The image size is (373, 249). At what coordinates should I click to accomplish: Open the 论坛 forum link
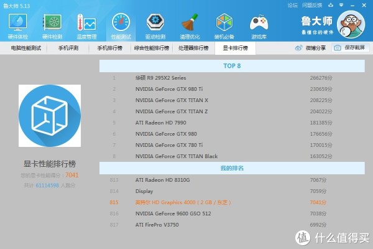point(292,5)
